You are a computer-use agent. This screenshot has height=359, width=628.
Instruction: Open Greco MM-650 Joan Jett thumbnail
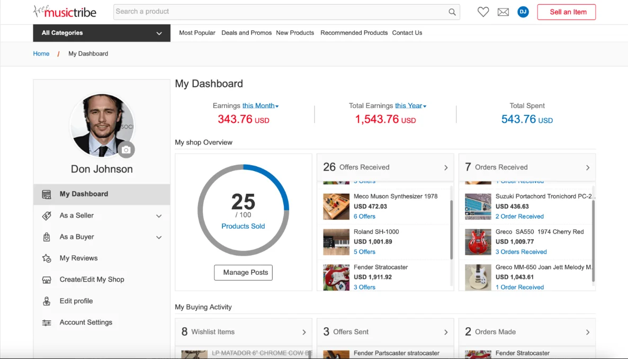(x=478, y=277)
